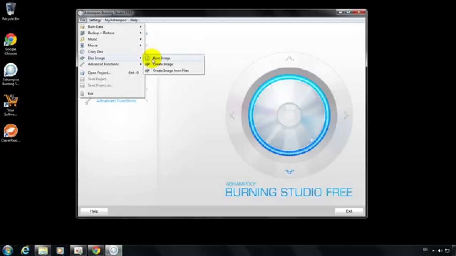Click the EN language indicator in tray

coord(425,250)
